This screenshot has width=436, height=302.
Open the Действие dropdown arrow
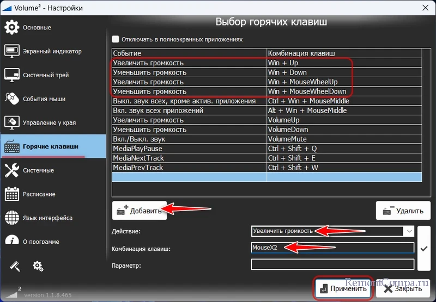[409, 231]
